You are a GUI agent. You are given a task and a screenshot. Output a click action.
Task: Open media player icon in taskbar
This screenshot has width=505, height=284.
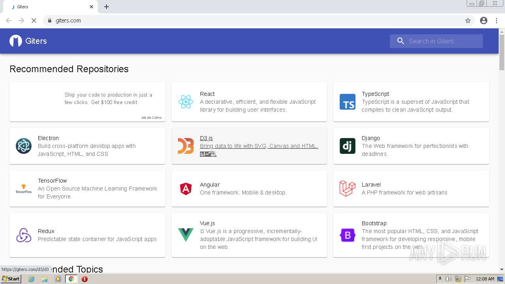(x=58, y=279)
